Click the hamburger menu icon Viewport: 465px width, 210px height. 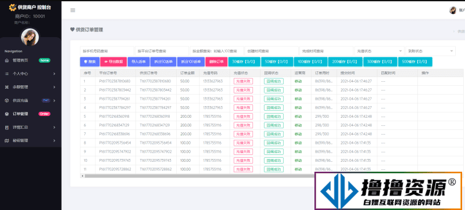(x=73, y=10)
